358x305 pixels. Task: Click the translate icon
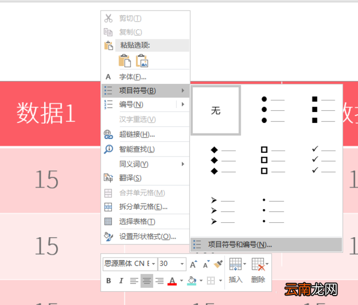click(108, 178)
